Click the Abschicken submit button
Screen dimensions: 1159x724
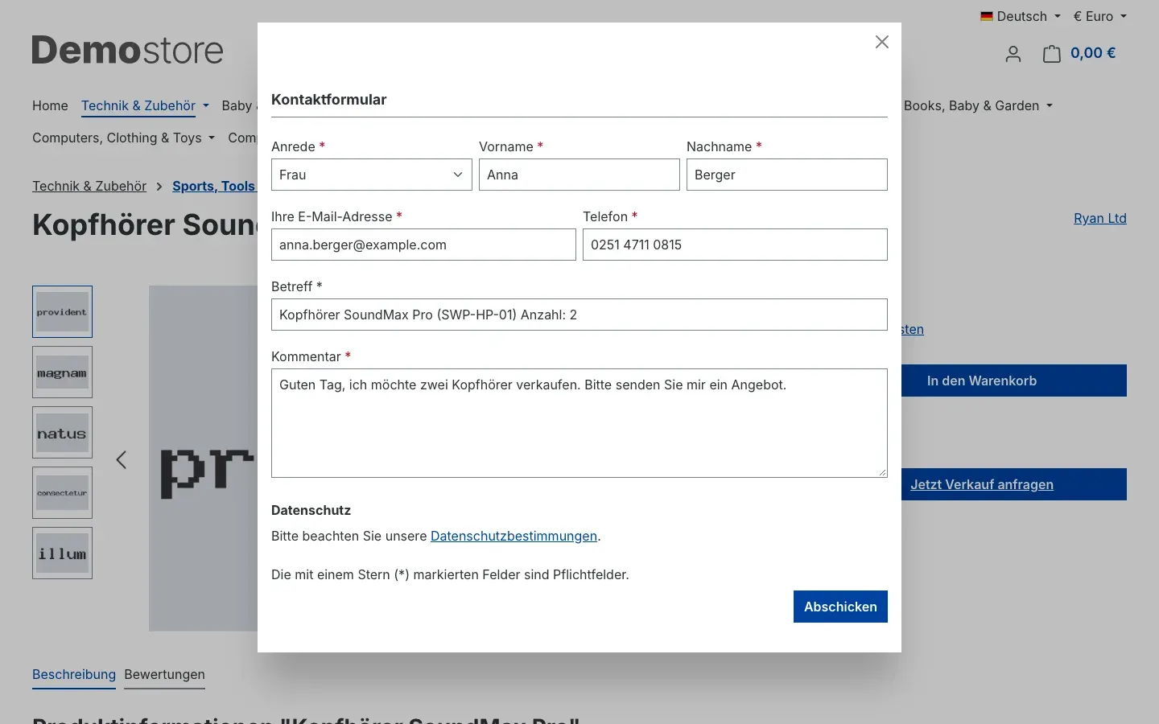coord(840,607)
